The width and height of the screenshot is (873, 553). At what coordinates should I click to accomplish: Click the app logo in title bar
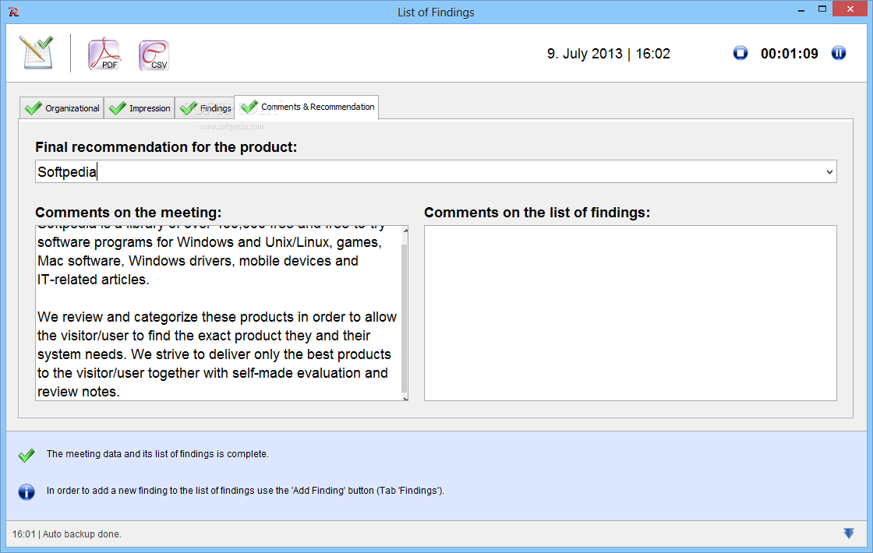[x=14, y=12]
